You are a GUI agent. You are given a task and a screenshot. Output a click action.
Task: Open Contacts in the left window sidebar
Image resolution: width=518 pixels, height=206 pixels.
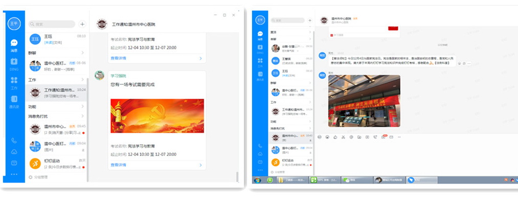click(x=14, y=102)
